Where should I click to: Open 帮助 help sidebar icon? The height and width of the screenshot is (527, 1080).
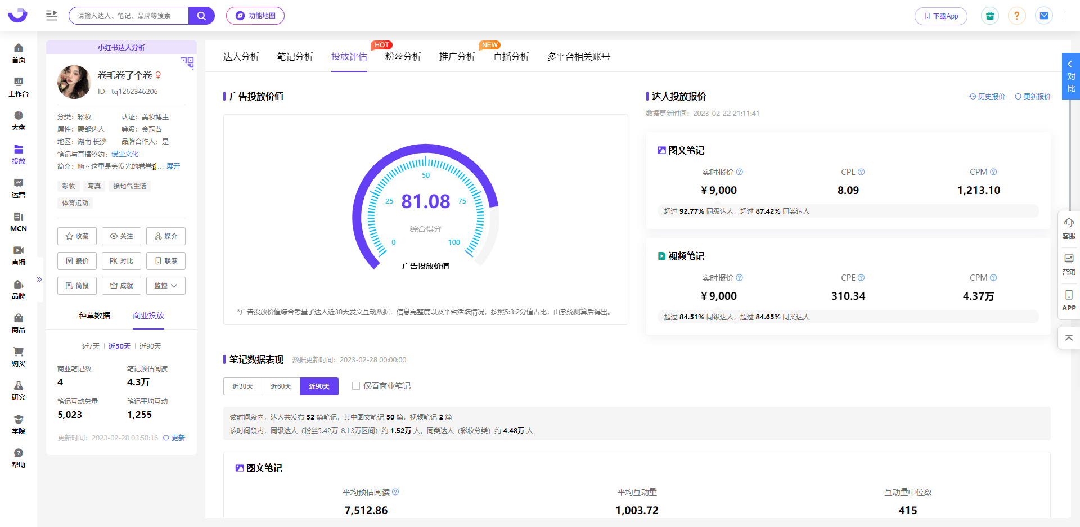(x=19, y=458)
